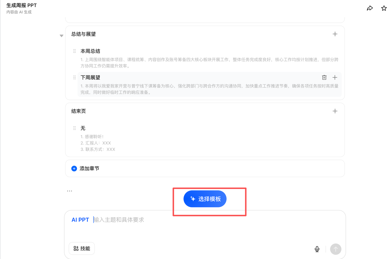Add item to 结束页 section
Viewport: 390px width, 259px height.
pyautogui.click(x=335, y=111)
